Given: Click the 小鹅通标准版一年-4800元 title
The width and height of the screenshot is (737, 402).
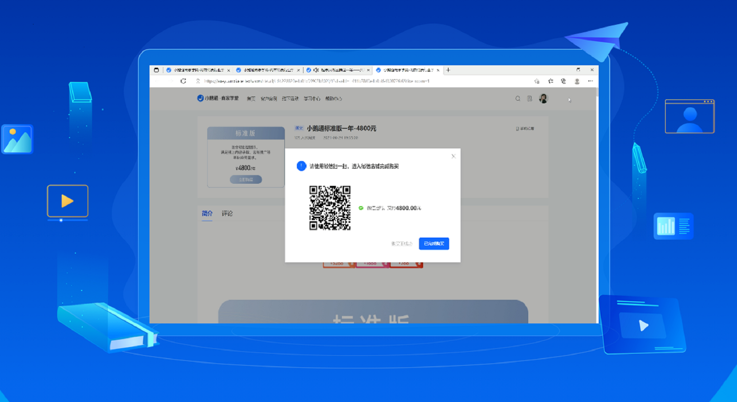Looking at the screenshot, I should 342,128.
